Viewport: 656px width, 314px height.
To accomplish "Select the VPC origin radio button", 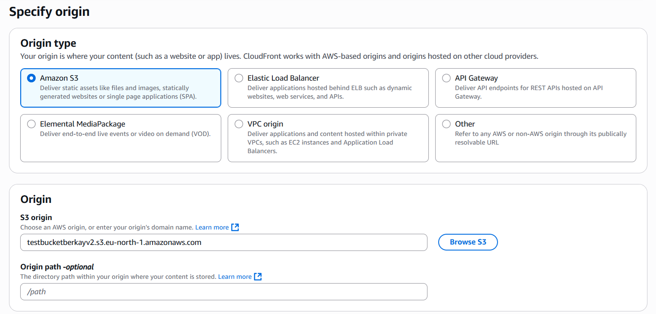I will point(239,124).
